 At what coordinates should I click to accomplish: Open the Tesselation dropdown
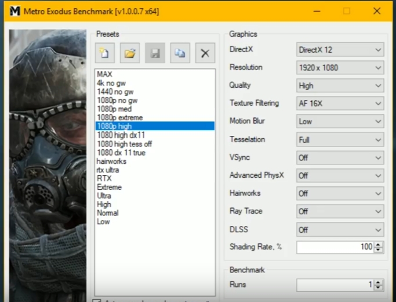pyautogui.click(x=340, y=139)
